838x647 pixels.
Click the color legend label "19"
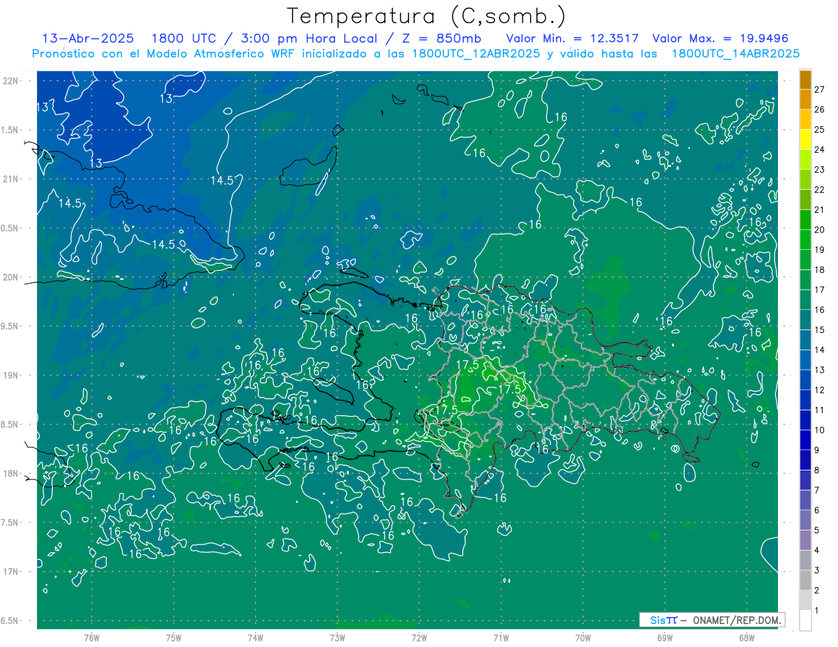[820, 250]
